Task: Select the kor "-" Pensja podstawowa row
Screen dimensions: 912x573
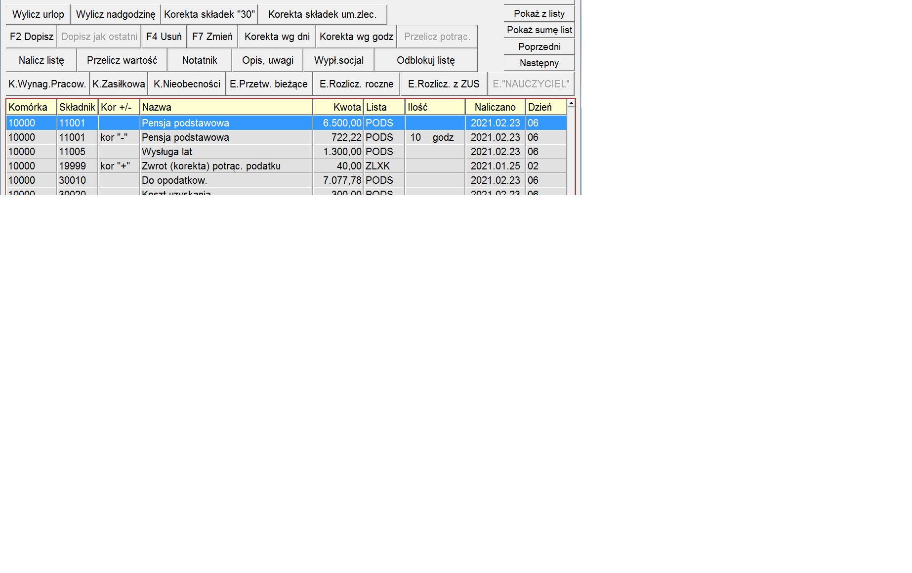Action: (x=287, y=137)
